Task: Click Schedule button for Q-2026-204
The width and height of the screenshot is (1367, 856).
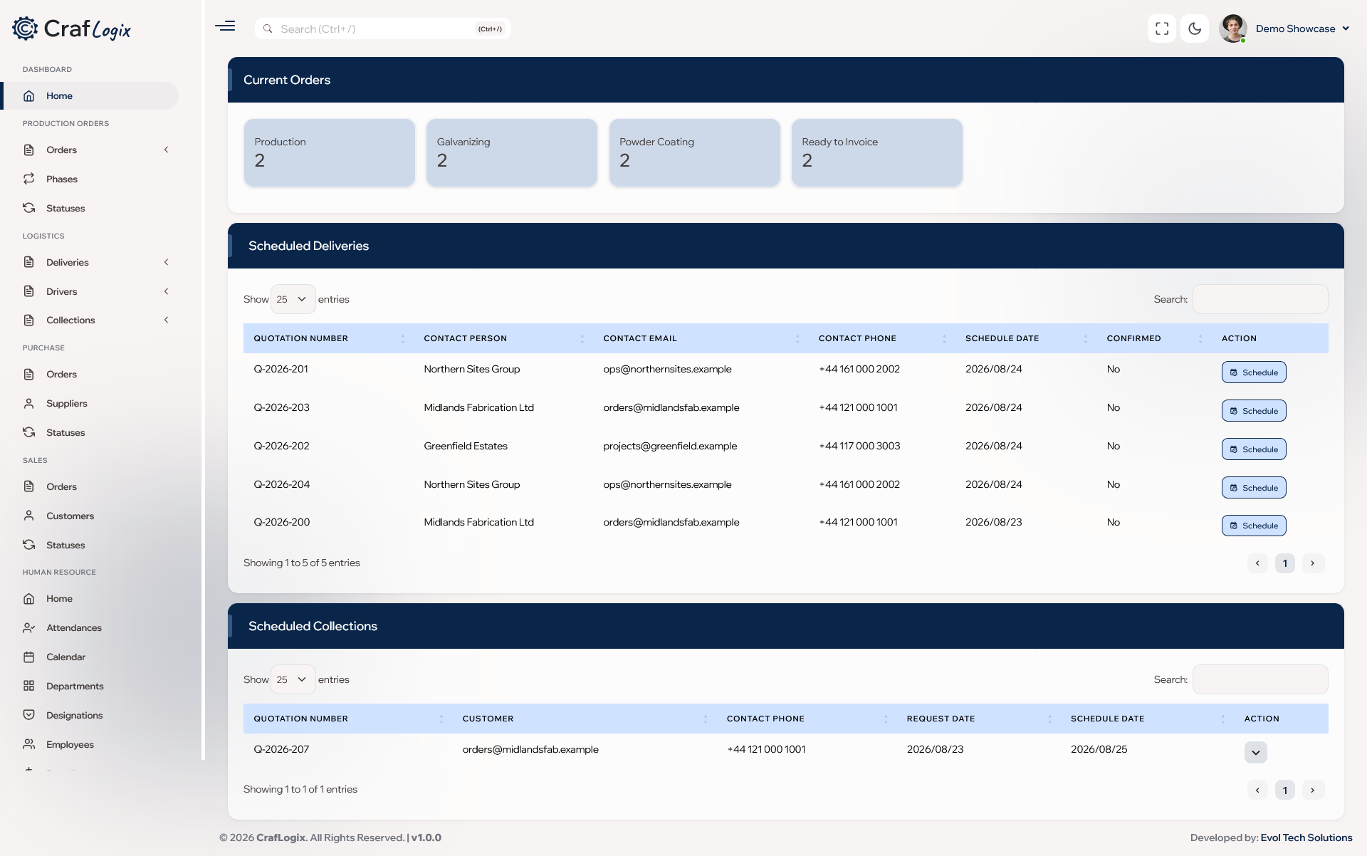Action: pos(1254,488)
